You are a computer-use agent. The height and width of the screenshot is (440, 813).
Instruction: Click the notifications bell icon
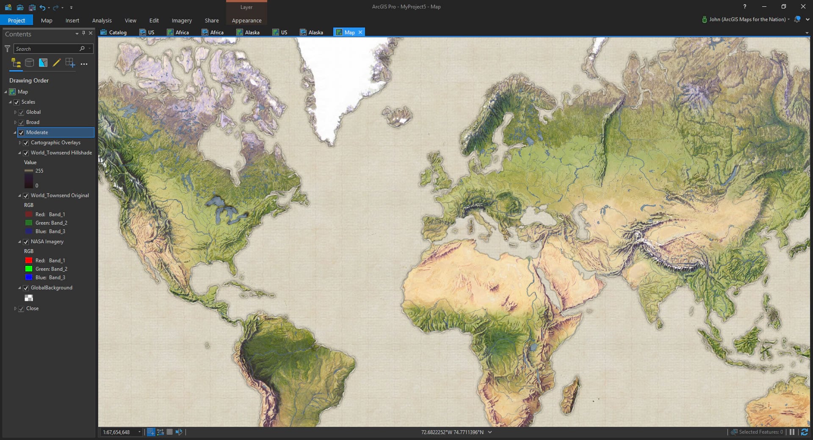coord(797,19)
